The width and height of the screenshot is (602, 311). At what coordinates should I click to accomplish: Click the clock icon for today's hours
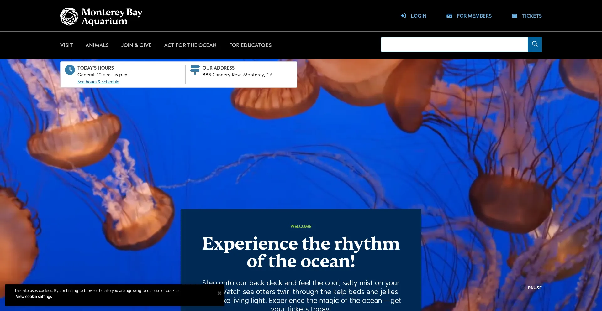pyautogui.click(x=70, y=70)
